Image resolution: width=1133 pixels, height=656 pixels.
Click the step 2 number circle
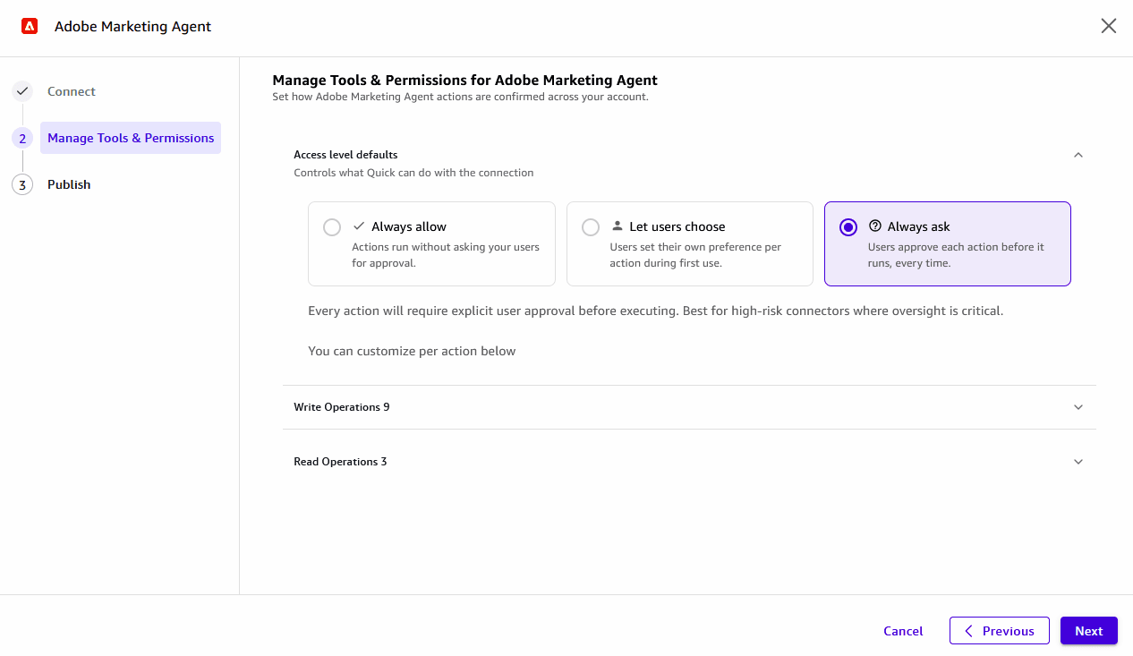22,138
